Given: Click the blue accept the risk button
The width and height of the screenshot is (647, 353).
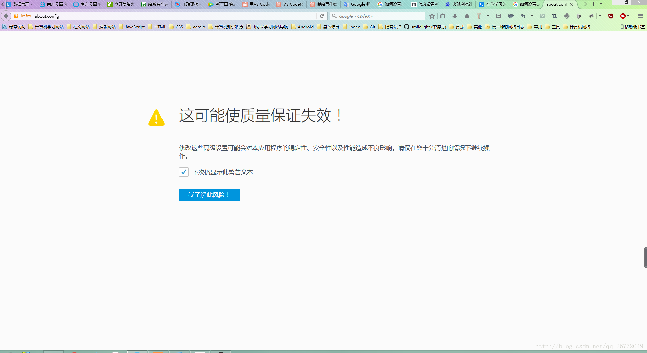Looking at the screenshot, I should tap(209, 195).
